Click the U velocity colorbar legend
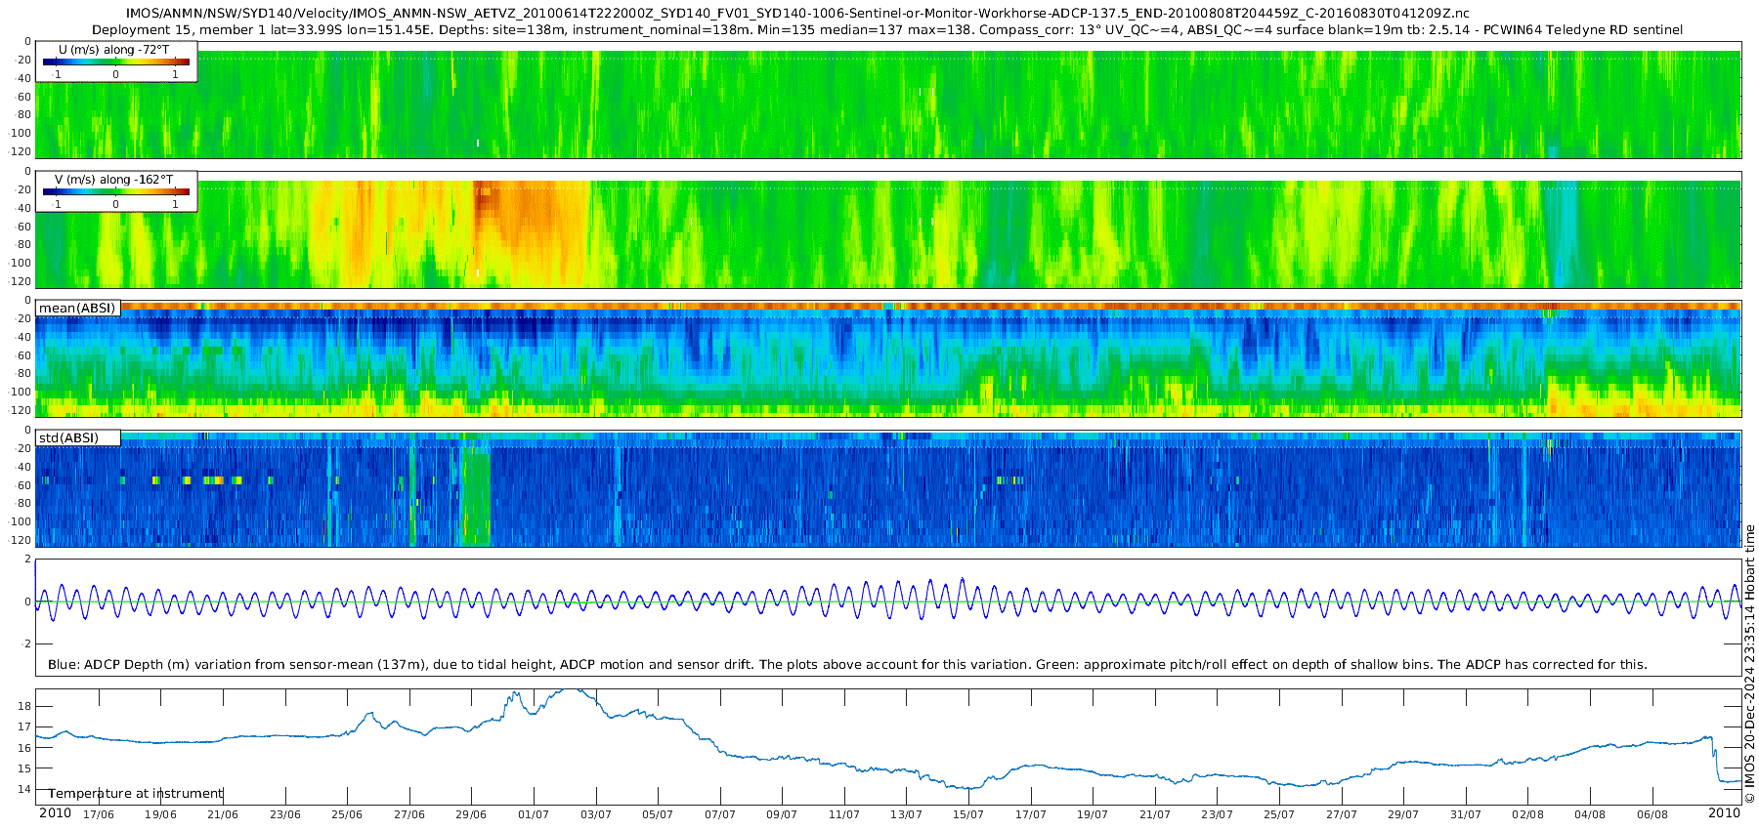This screenshot has width=1759, height=830. coord(115,62)
